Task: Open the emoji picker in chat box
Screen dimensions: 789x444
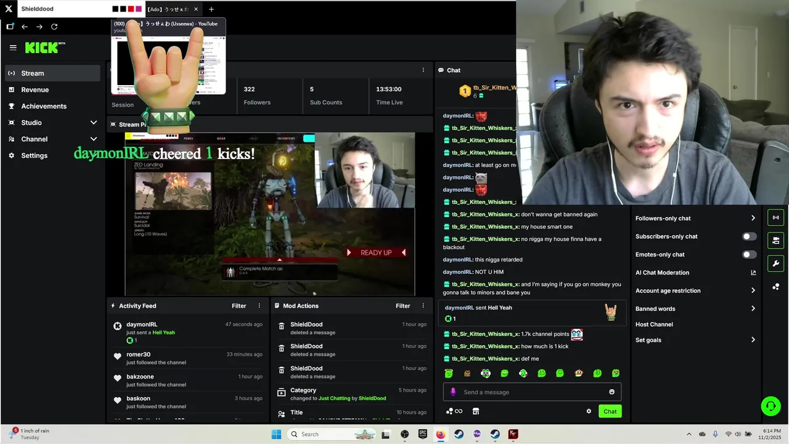Action: [x=611, y=392]
